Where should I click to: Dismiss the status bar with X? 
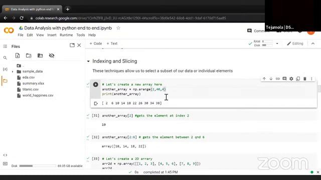click(318, 172)
